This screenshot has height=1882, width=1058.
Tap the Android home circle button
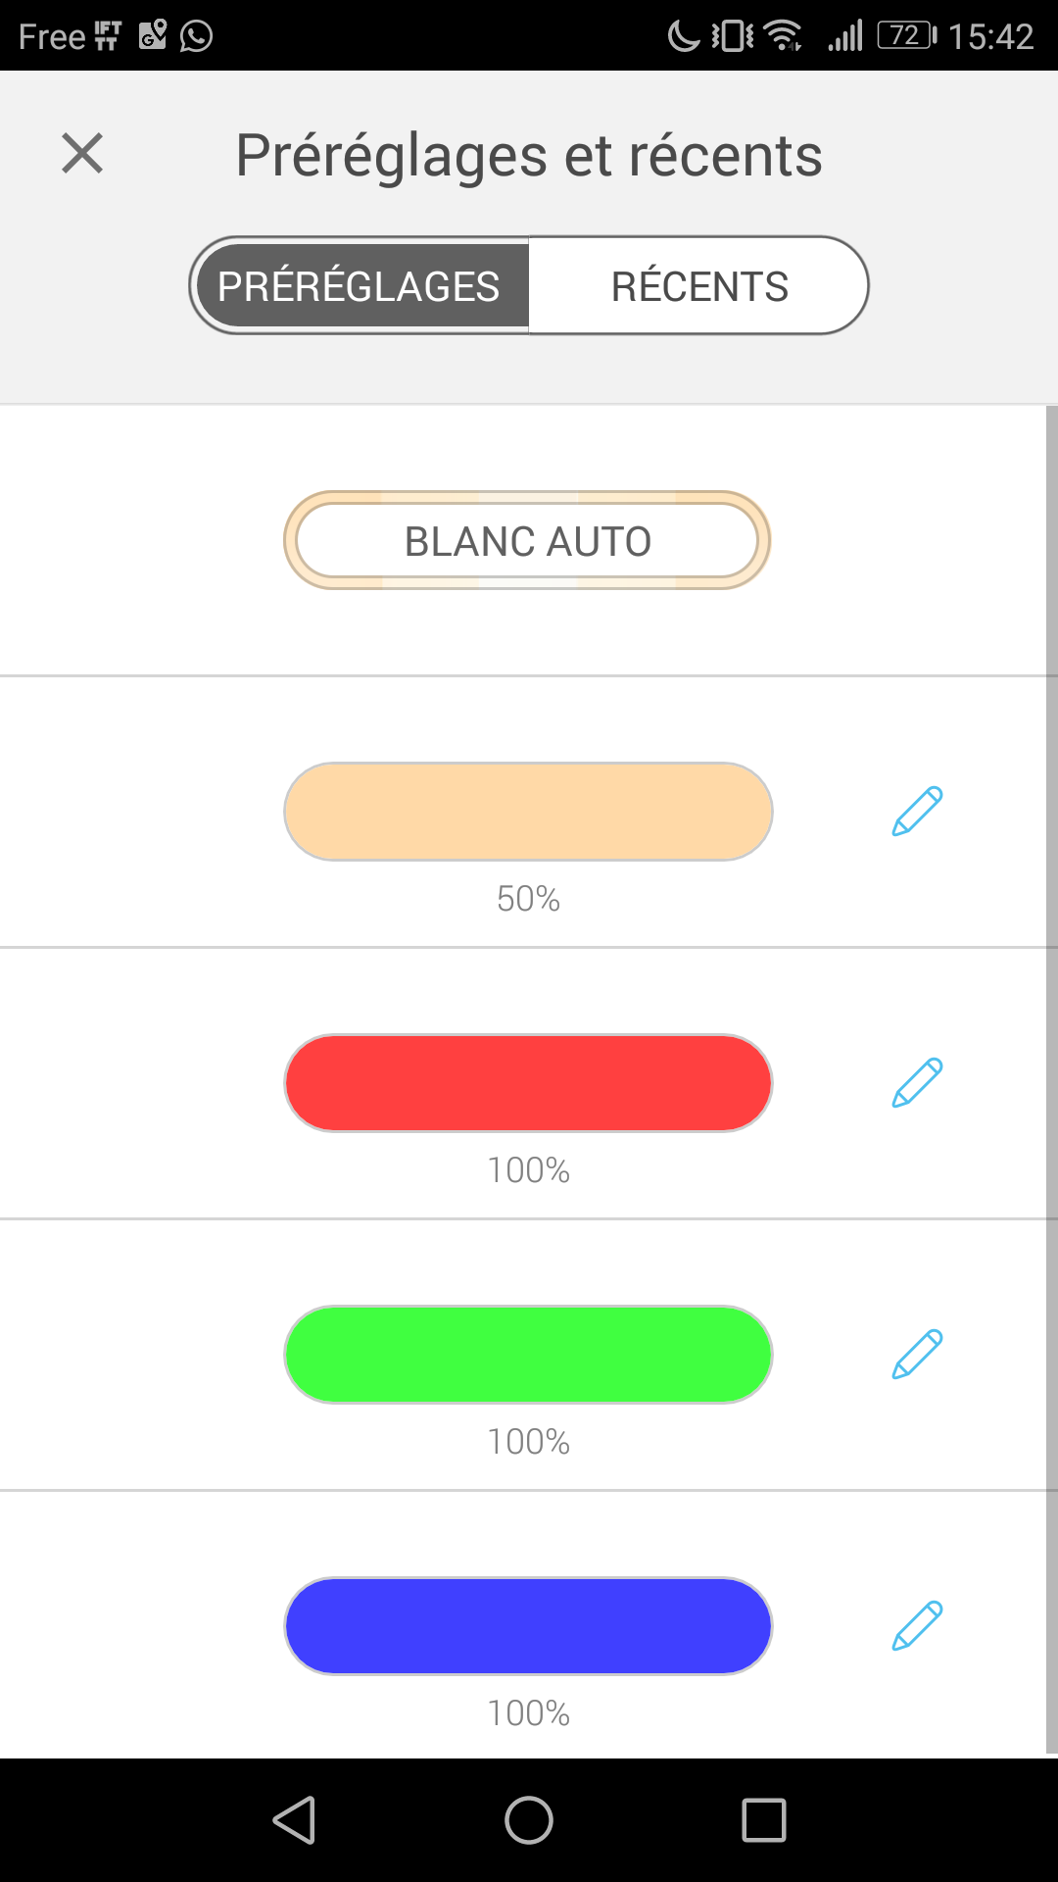coord(529,1820)
